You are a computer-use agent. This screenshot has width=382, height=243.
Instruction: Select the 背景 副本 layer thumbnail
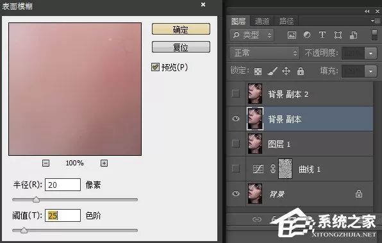[255, 119]
